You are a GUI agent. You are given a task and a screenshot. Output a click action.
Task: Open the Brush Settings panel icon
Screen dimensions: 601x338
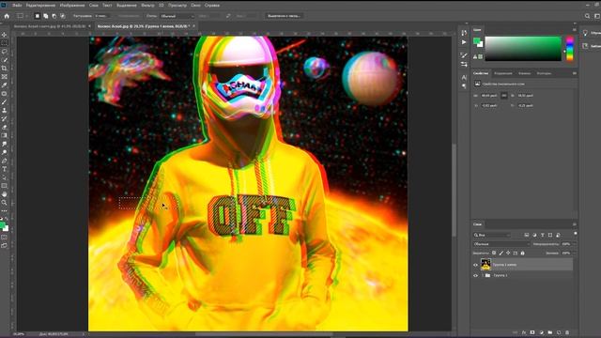464,55
